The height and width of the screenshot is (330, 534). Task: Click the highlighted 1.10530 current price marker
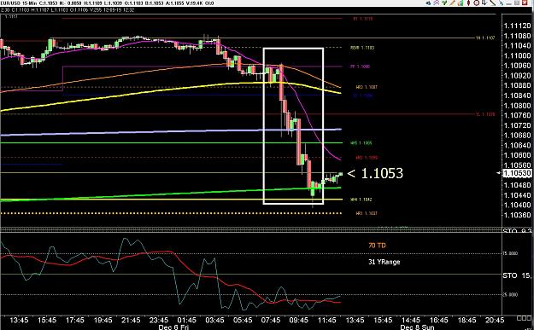[x=517, y=173]
